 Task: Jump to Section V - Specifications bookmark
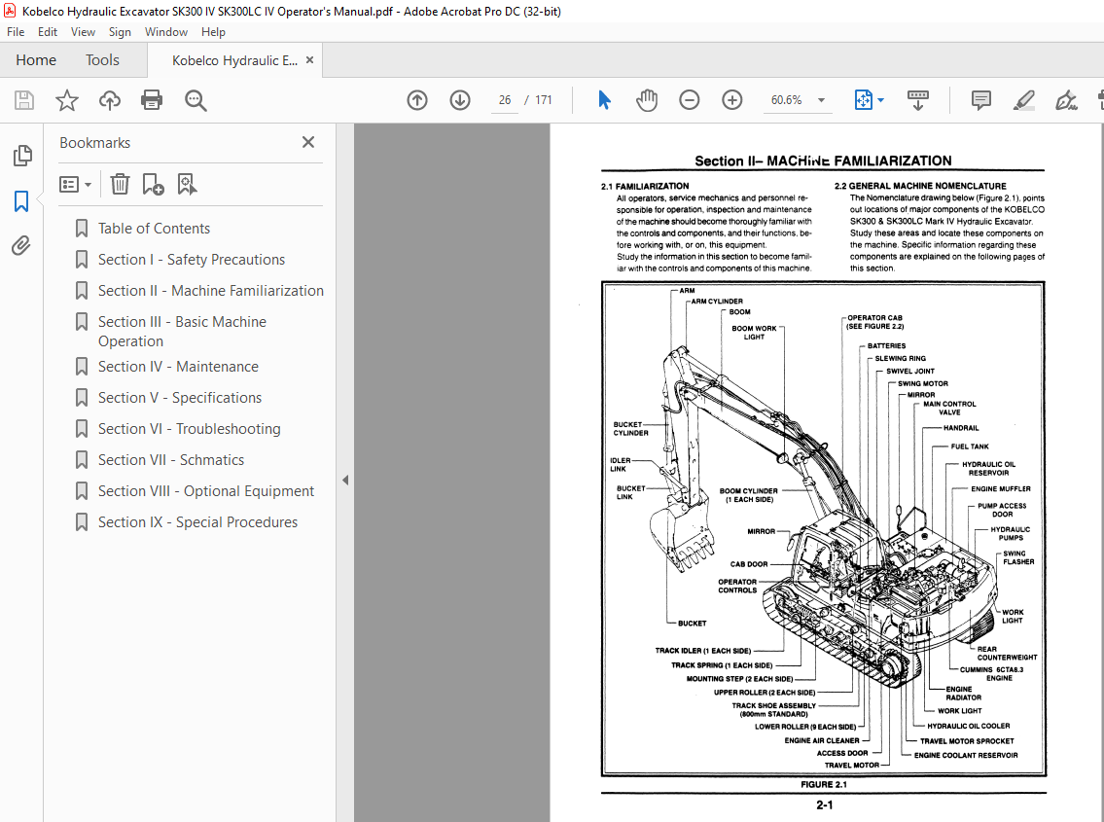click(180, 397)
